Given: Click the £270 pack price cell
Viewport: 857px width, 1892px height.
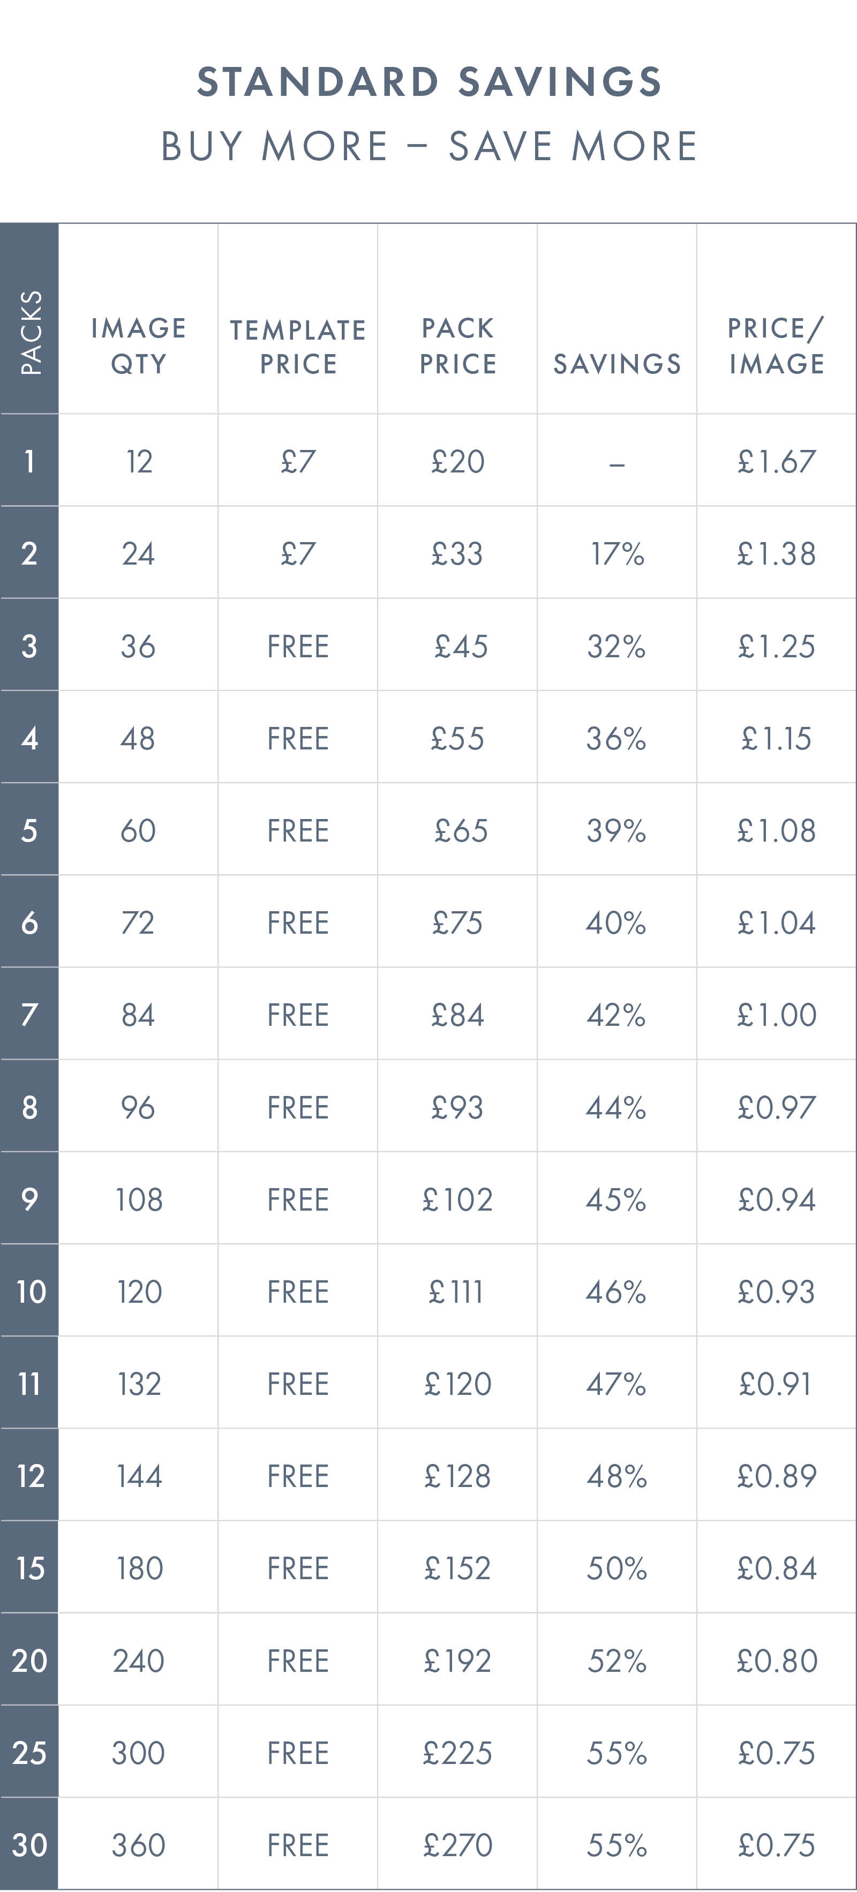Looking at the screenshot, I should (x=457, y=1845).
